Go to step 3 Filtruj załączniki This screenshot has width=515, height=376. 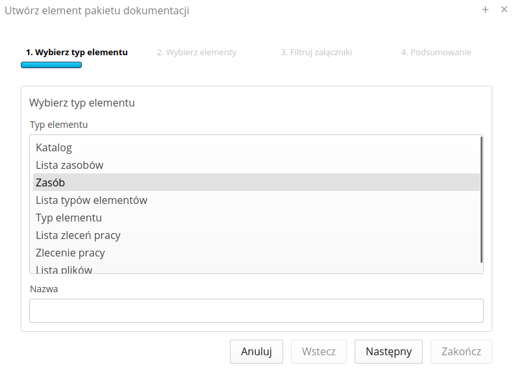pos(316,53)
